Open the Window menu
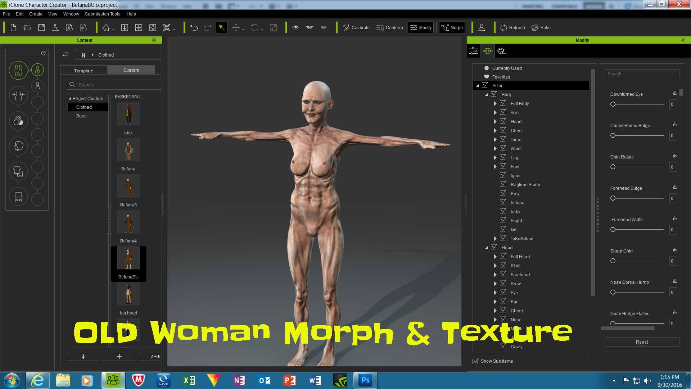The height and width of the screenshot is (389, 691). point(71,14)
